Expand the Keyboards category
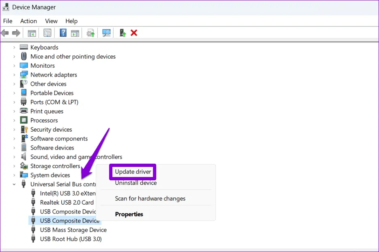 tap(14, 47)
